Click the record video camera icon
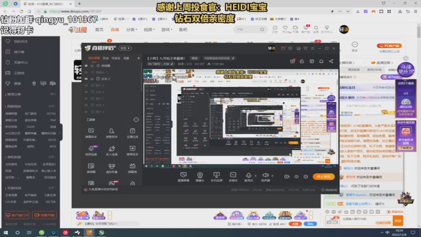The height and width of the screenshot is (237, 421). (287, 176)
